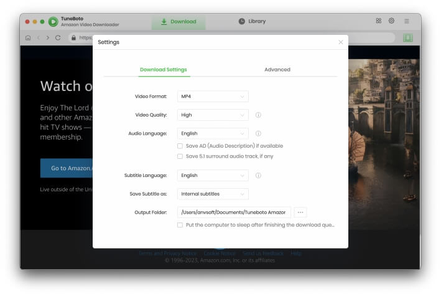Click the Save Subtitle as label

pyautogui.click(x=148, y=194)
